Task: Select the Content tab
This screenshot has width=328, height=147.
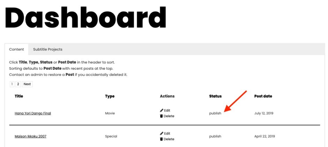Action: 16,49
